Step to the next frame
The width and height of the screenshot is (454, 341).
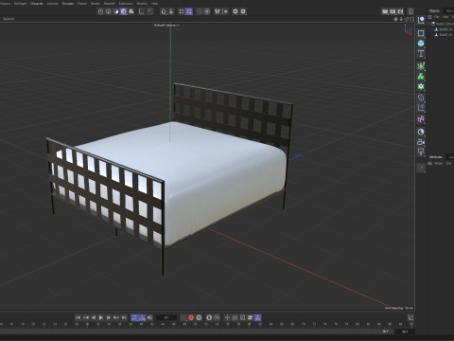(109, 317)
